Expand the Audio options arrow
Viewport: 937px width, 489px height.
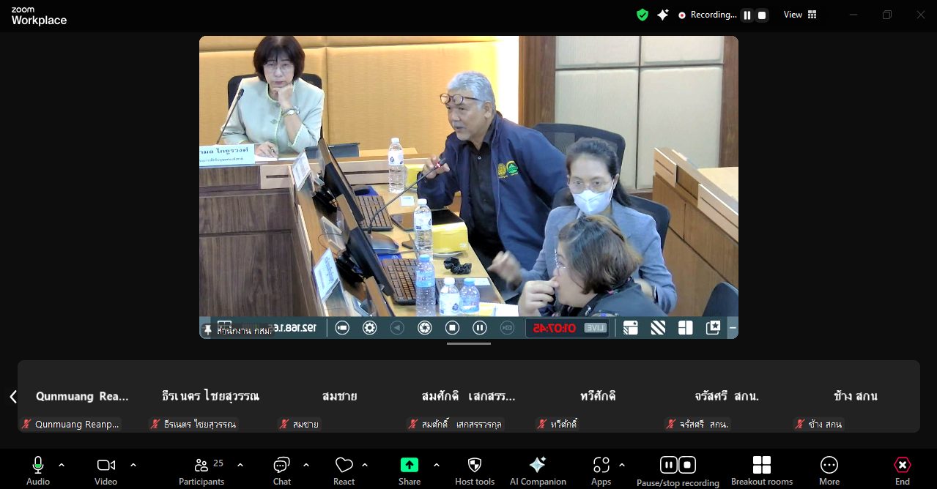coord(62,465)
